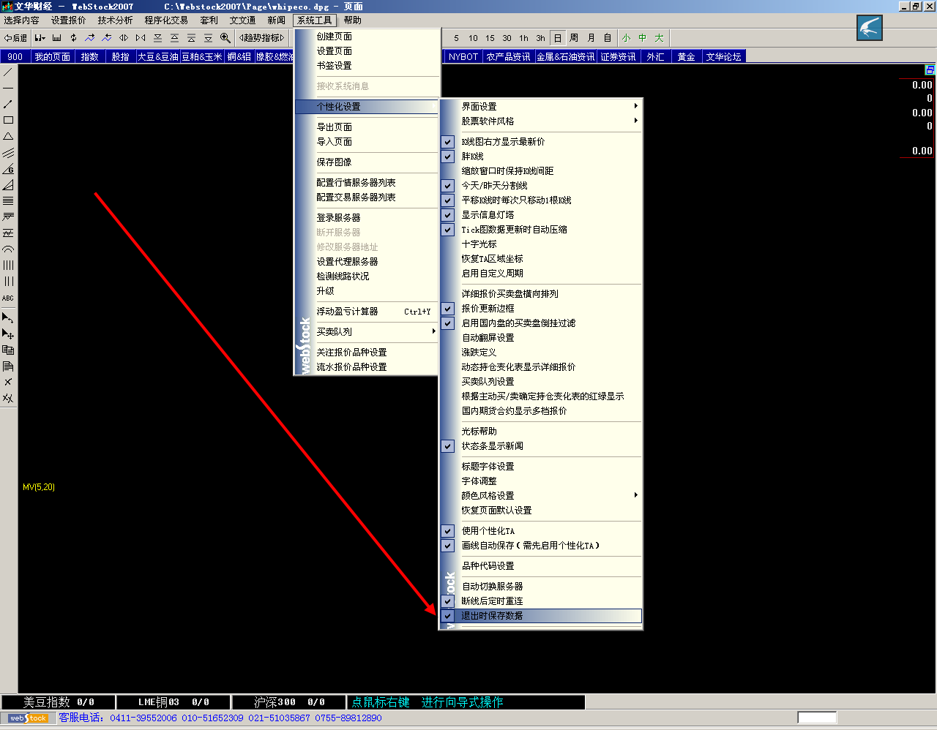
Task: Click the horizontal compress bow-tie icon
Action: (141, 37)
